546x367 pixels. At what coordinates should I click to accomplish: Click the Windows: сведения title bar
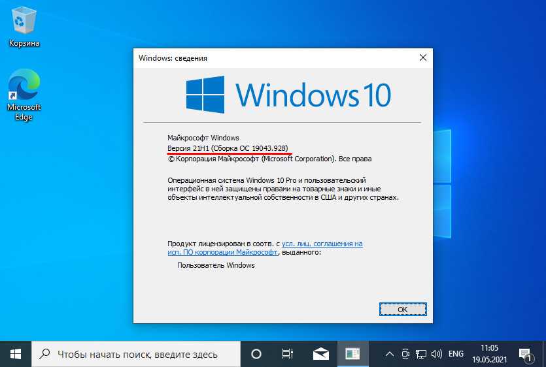click(262, 57)
